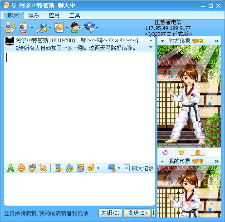Image resolution: width=225 pixels, height=222 pixels.
Task: Open the 应用 tab
Action: (54, 15)
